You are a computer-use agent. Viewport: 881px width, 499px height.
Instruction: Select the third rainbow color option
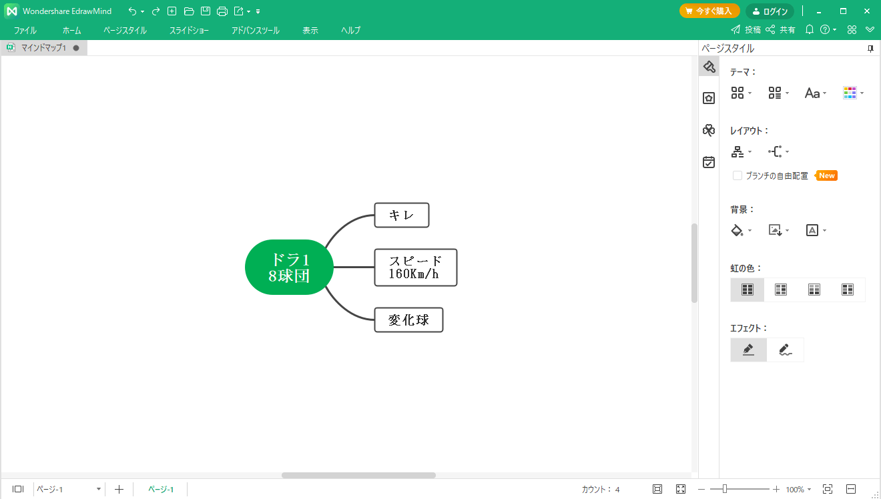tap(814, 290)
